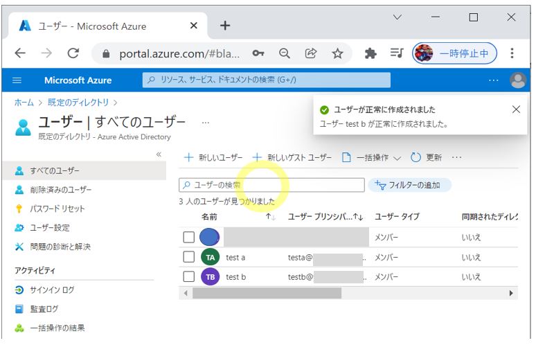Open the tab search chevron
This screenshot has height=345, width=536.
[397, 17]
